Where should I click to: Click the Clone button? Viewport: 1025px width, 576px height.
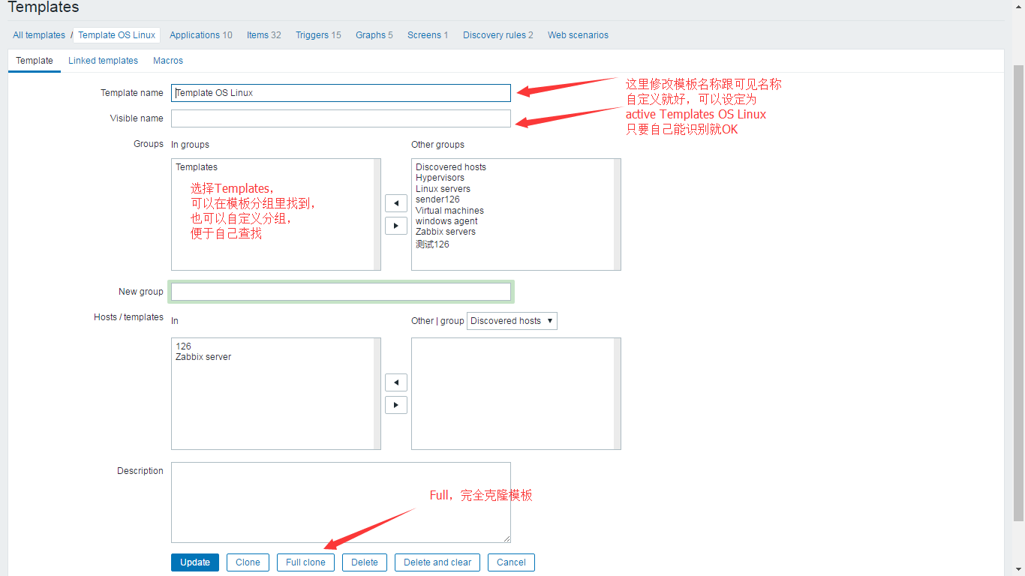[248, 562]
